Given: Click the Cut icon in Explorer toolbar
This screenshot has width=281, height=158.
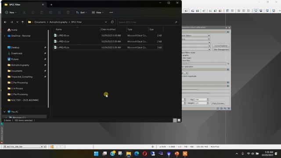Looking at the screenshot, I should point(24,13).
